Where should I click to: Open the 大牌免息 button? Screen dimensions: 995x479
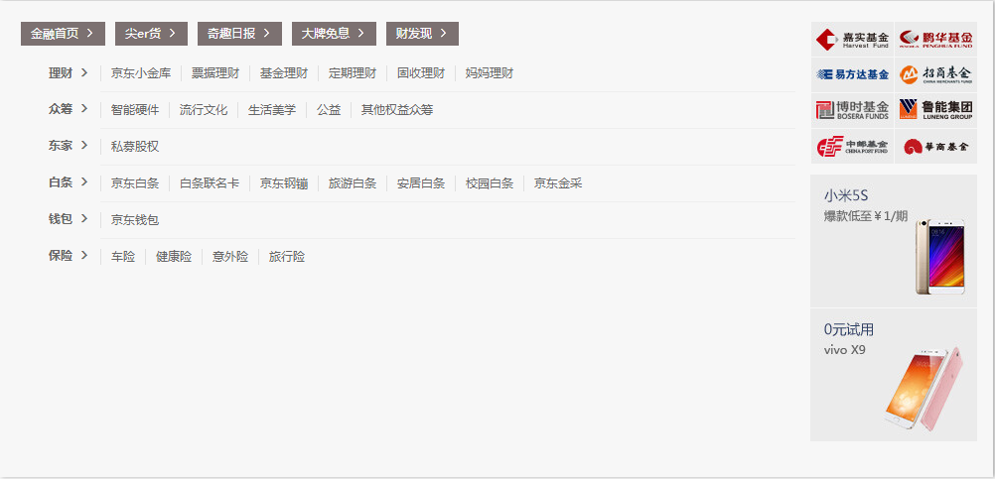coord(334,34)
